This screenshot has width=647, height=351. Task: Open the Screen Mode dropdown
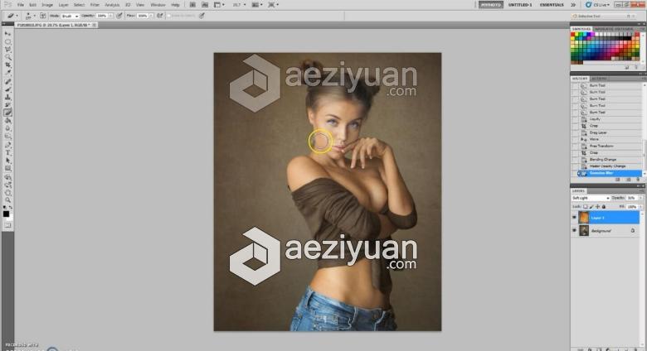pos(273,5)
